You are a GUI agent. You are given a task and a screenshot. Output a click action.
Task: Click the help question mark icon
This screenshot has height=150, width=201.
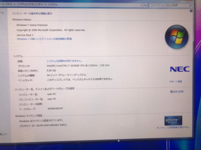191,11
